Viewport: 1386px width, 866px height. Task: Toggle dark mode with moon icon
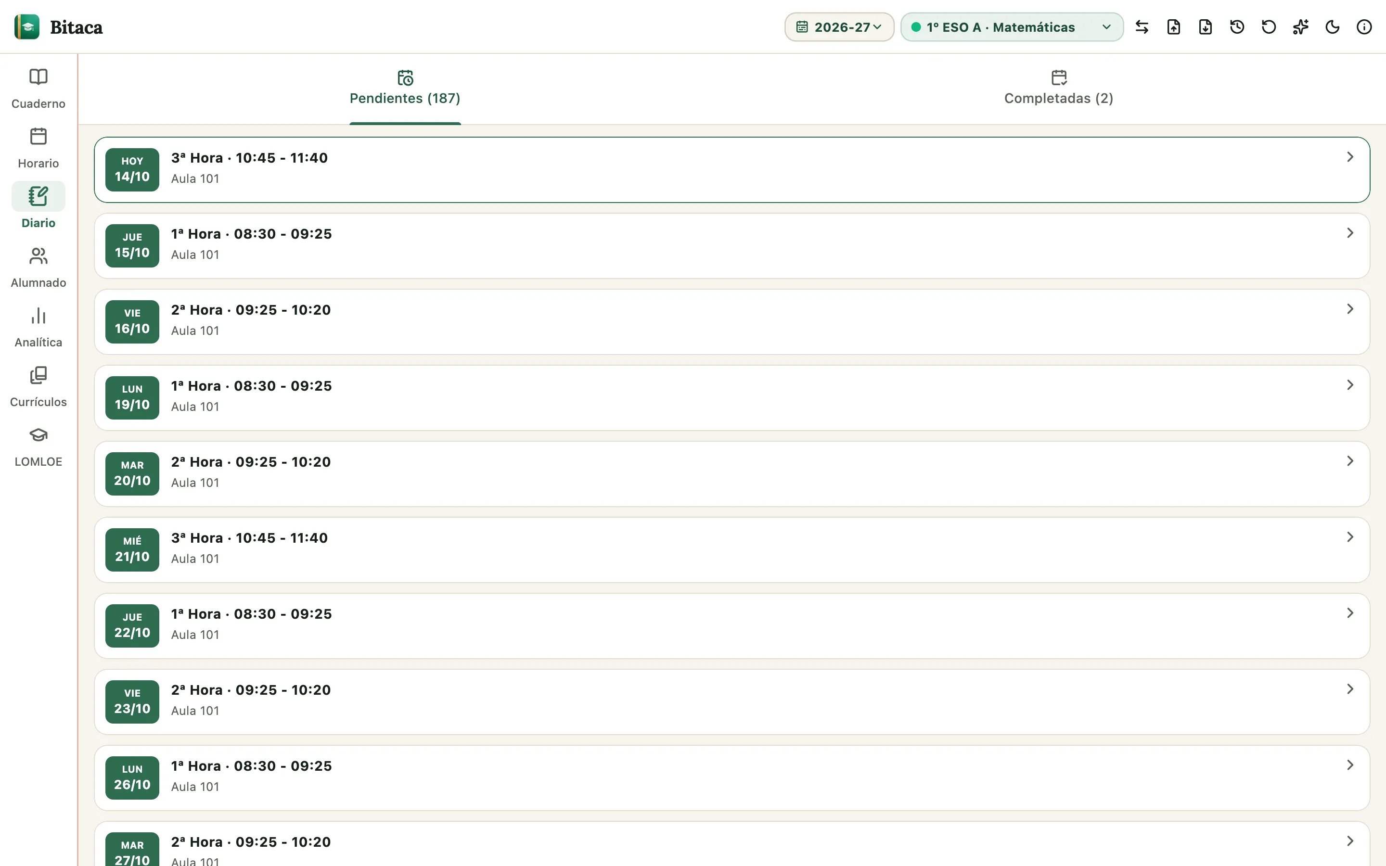coord(1333,27)
